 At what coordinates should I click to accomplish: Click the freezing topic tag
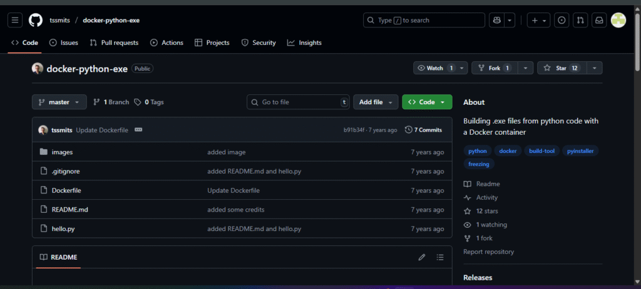click(x=479, y=164)
